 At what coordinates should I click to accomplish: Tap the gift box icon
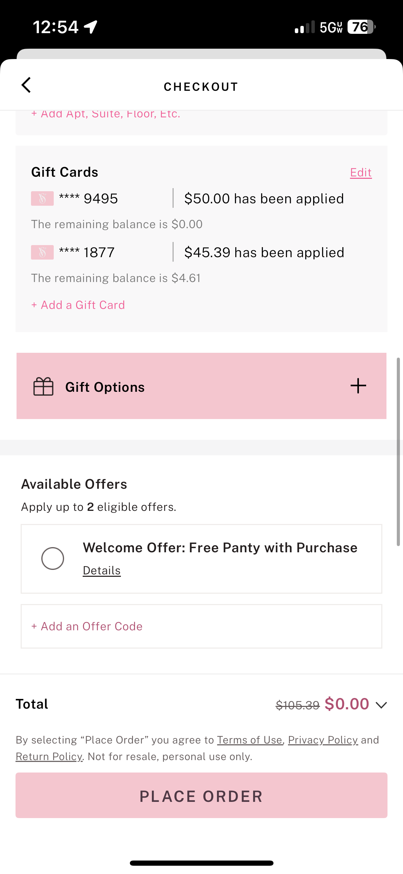click(43, 387)
